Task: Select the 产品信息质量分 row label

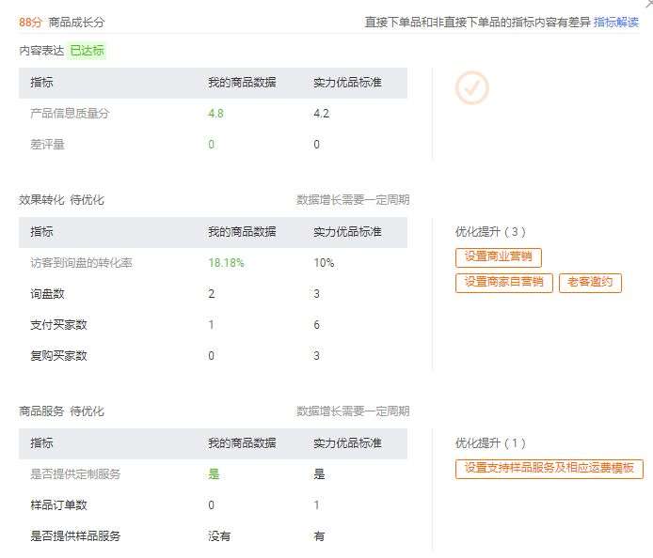Action: [70, 114]
